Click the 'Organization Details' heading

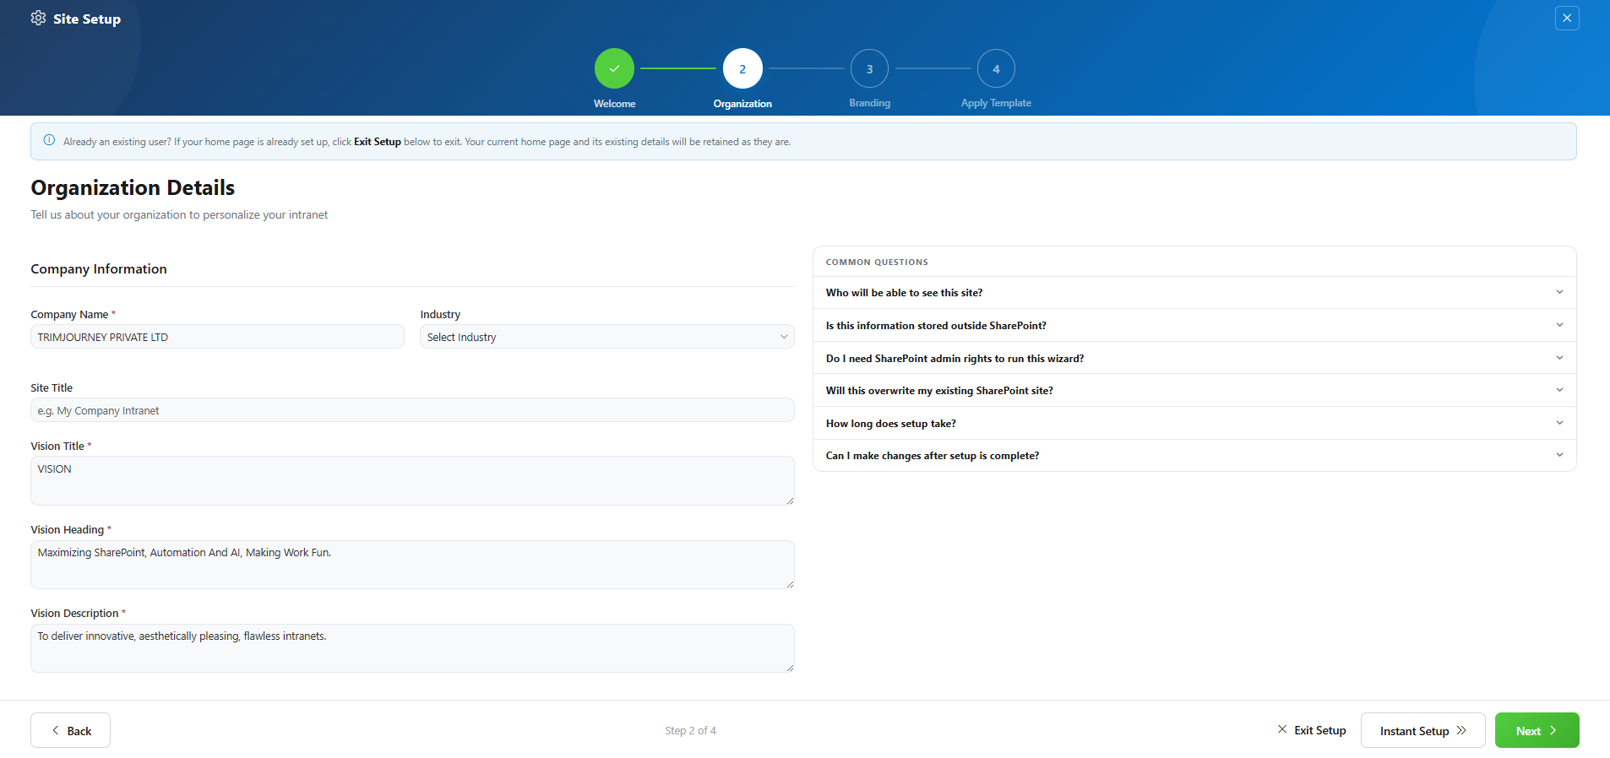[x=133, y=187]
